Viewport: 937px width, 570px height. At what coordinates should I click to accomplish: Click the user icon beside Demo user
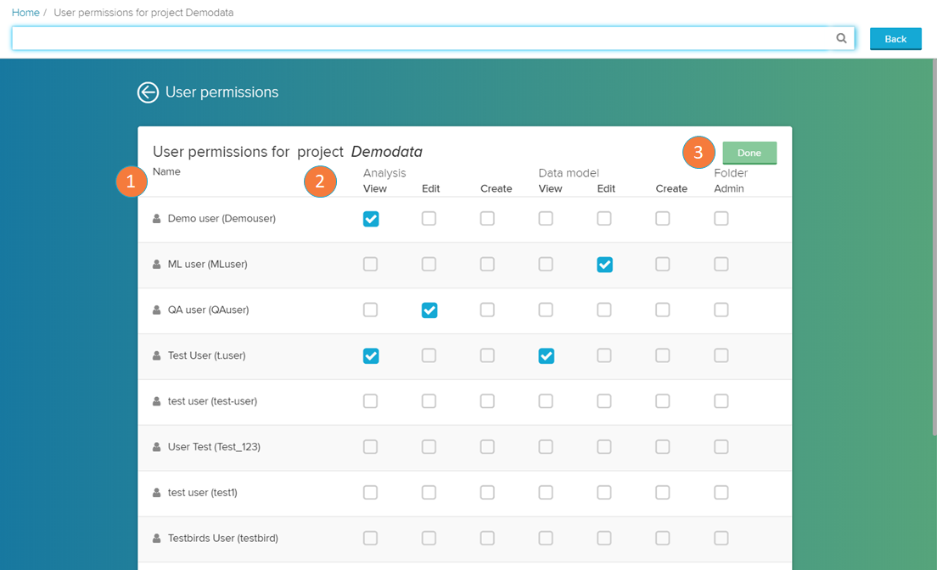pyautogui.click(x=157, y=219)
